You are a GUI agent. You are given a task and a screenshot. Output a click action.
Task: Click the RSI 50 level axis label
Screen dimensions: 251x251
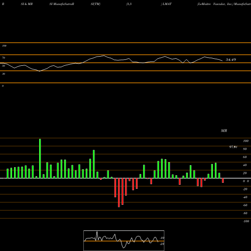4,66
